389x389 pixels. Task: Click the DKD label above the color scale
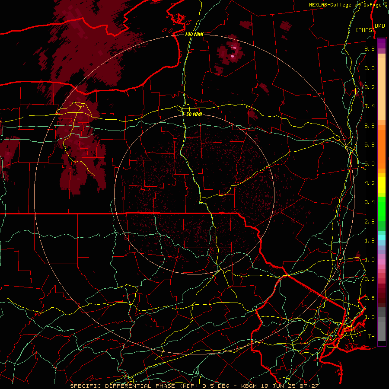[x=380, y=26]
